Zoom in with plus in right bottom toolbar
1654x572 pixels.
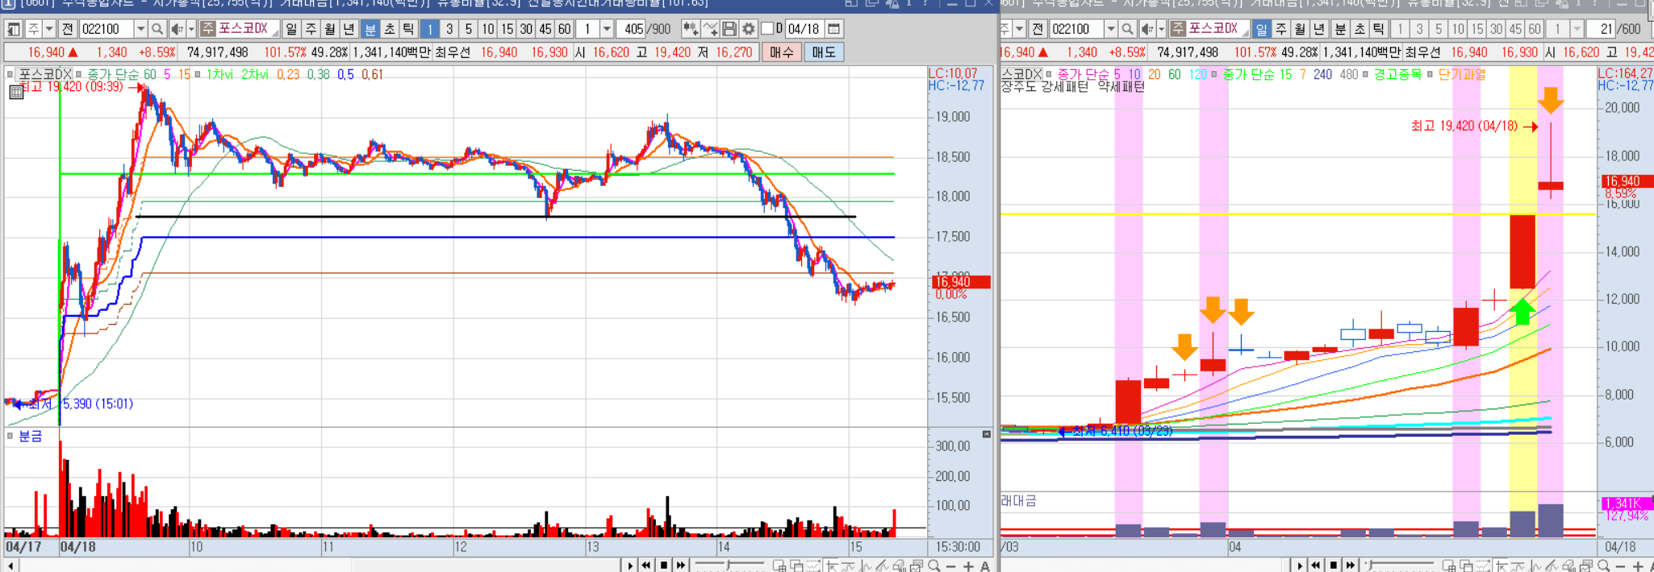(1638, 566)
